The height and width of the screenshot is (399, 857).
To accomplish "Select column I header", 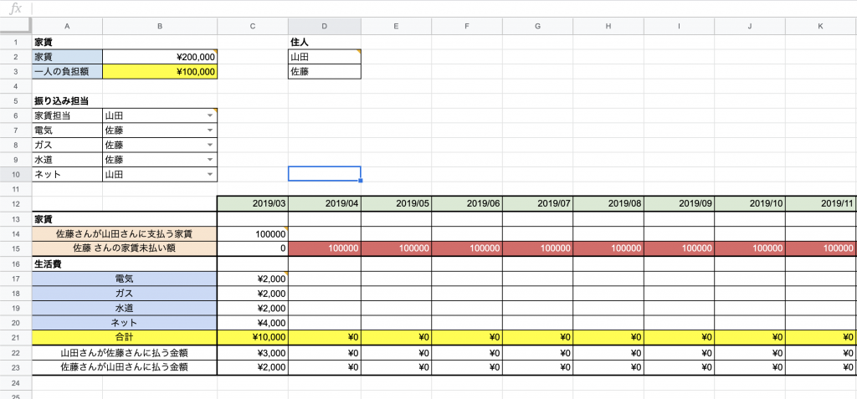I will [680, 26].
